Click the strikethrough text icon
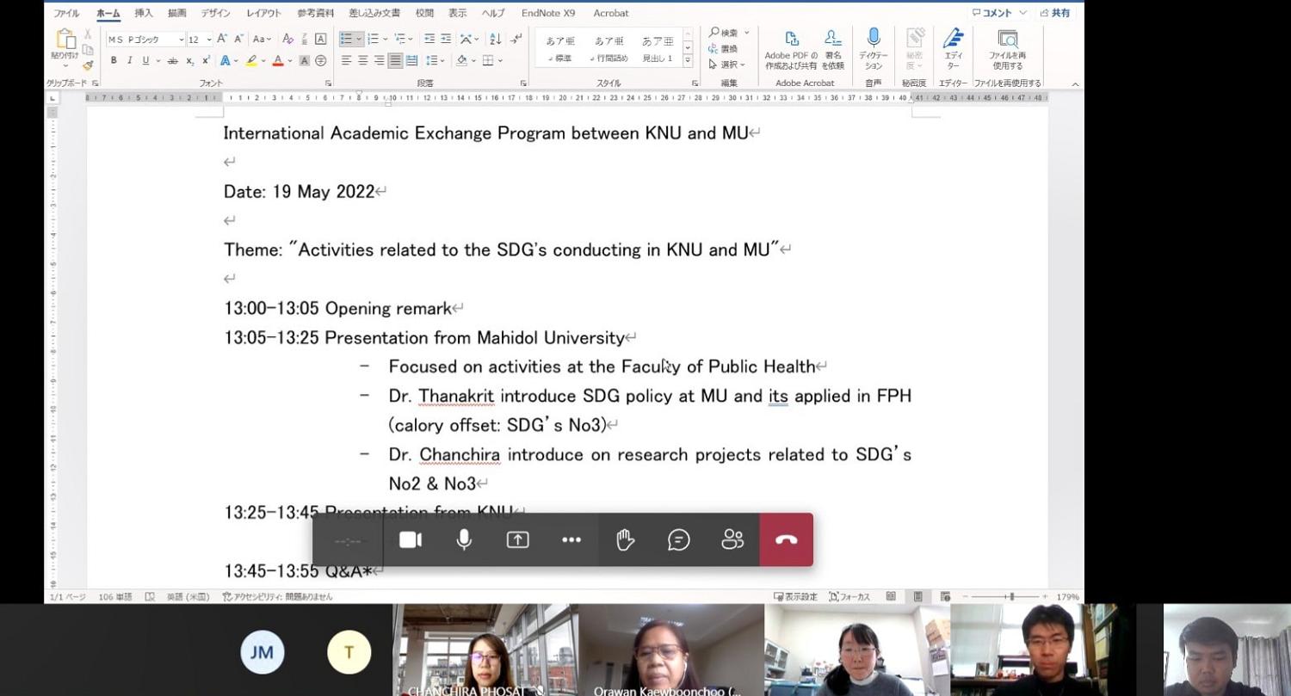 point(172,60)
